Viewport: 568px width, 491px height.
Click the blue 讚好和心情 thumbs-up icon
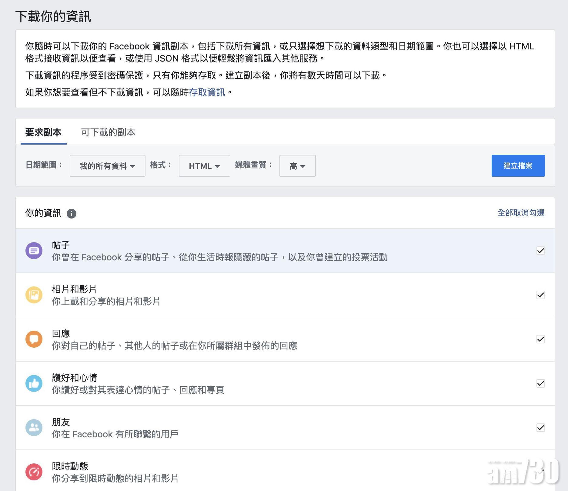(34, 383)
